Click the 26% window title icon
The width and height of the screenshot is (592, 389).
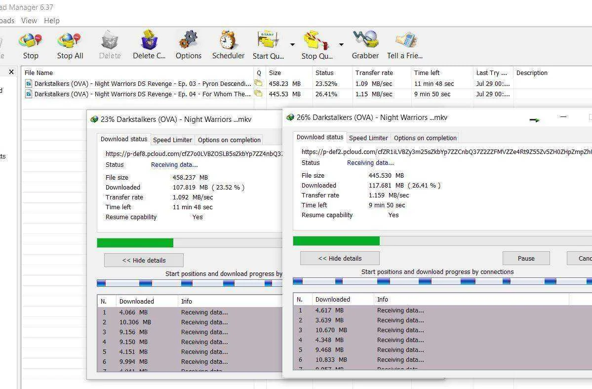pyautogui.click(x=290, y=117)
